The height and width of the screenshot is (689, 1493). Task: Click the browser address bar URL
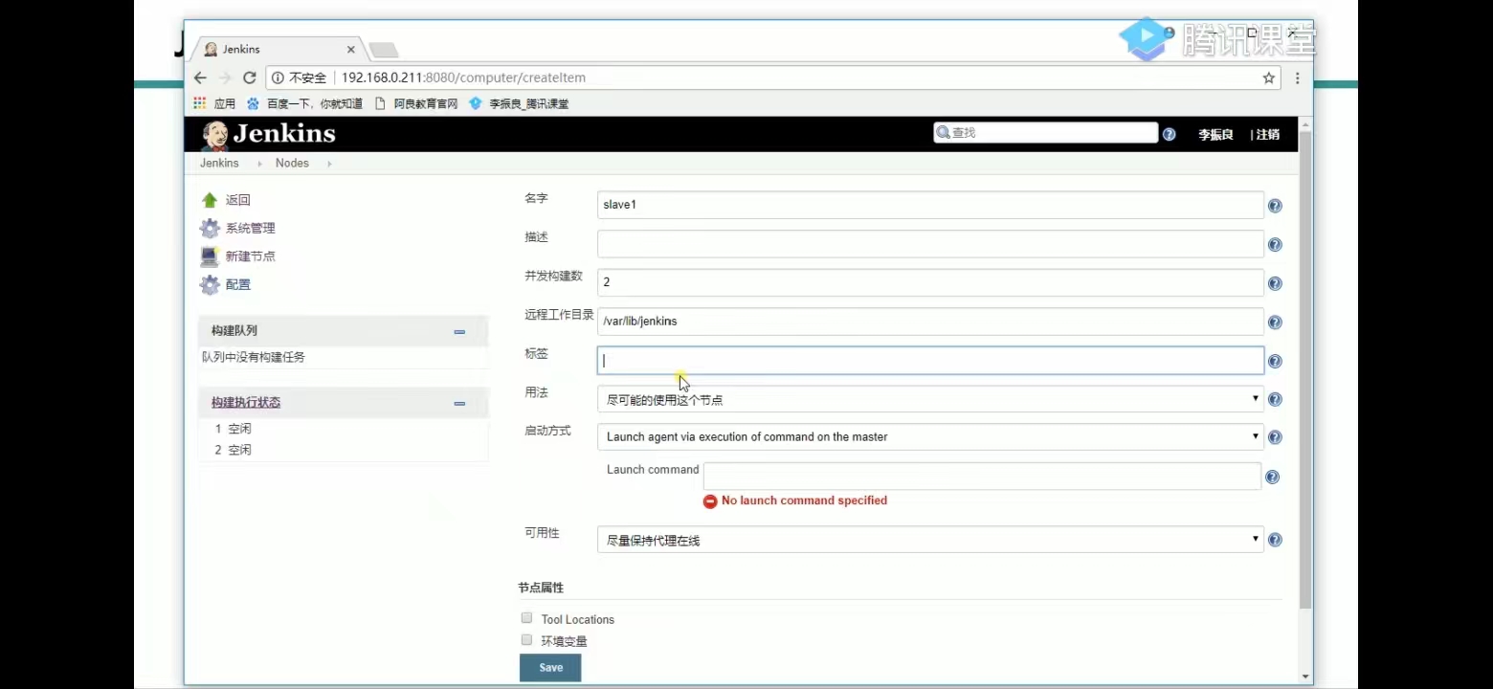[463, 78]
